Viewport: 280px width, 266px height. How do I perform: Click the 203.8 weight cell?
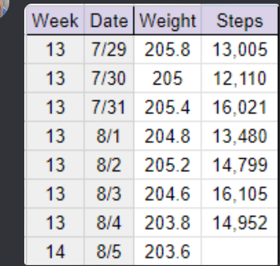point(168,223)
